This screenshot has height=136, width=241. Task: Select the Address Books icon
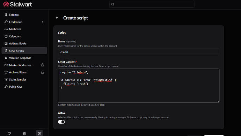(6, 43)
